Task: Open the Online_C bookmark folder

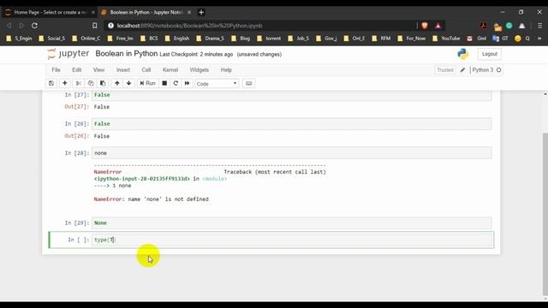Action: [86, 38]
